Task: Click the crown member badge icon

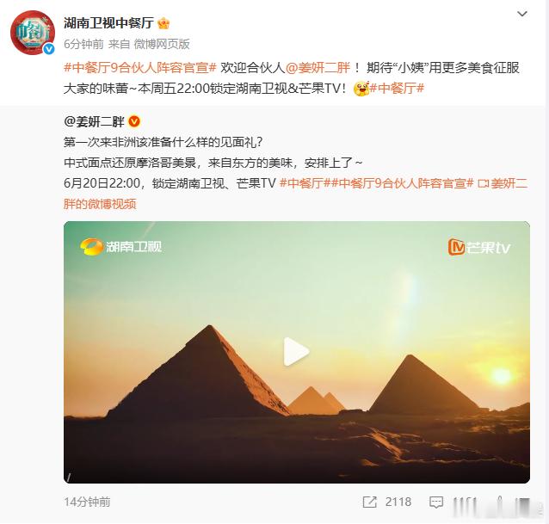Action: [163, 23]
